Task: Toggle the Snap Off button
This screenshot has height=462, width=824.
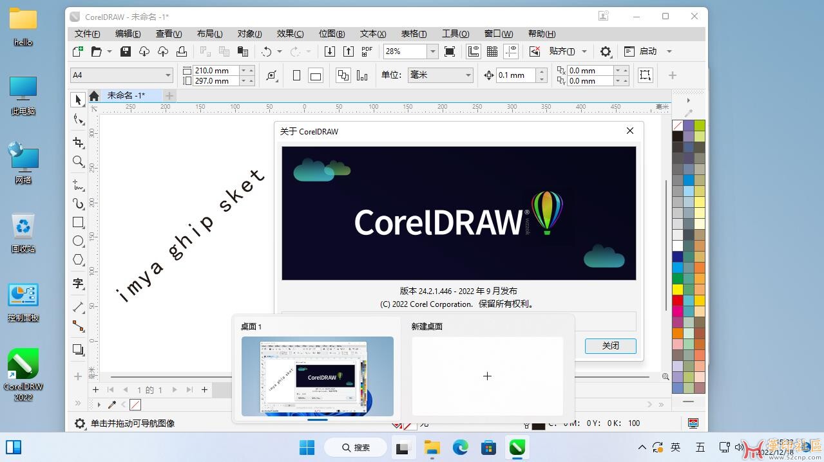Action: pyautogui.click(x=535, y=51)
